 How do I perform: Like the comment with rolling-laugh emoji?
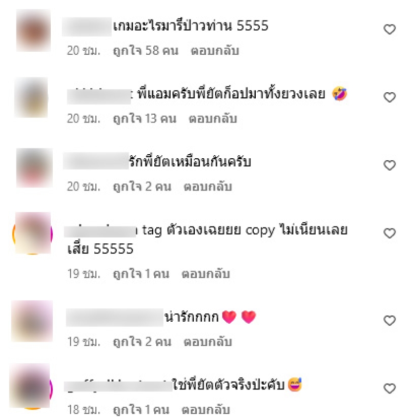pos(389,97)
